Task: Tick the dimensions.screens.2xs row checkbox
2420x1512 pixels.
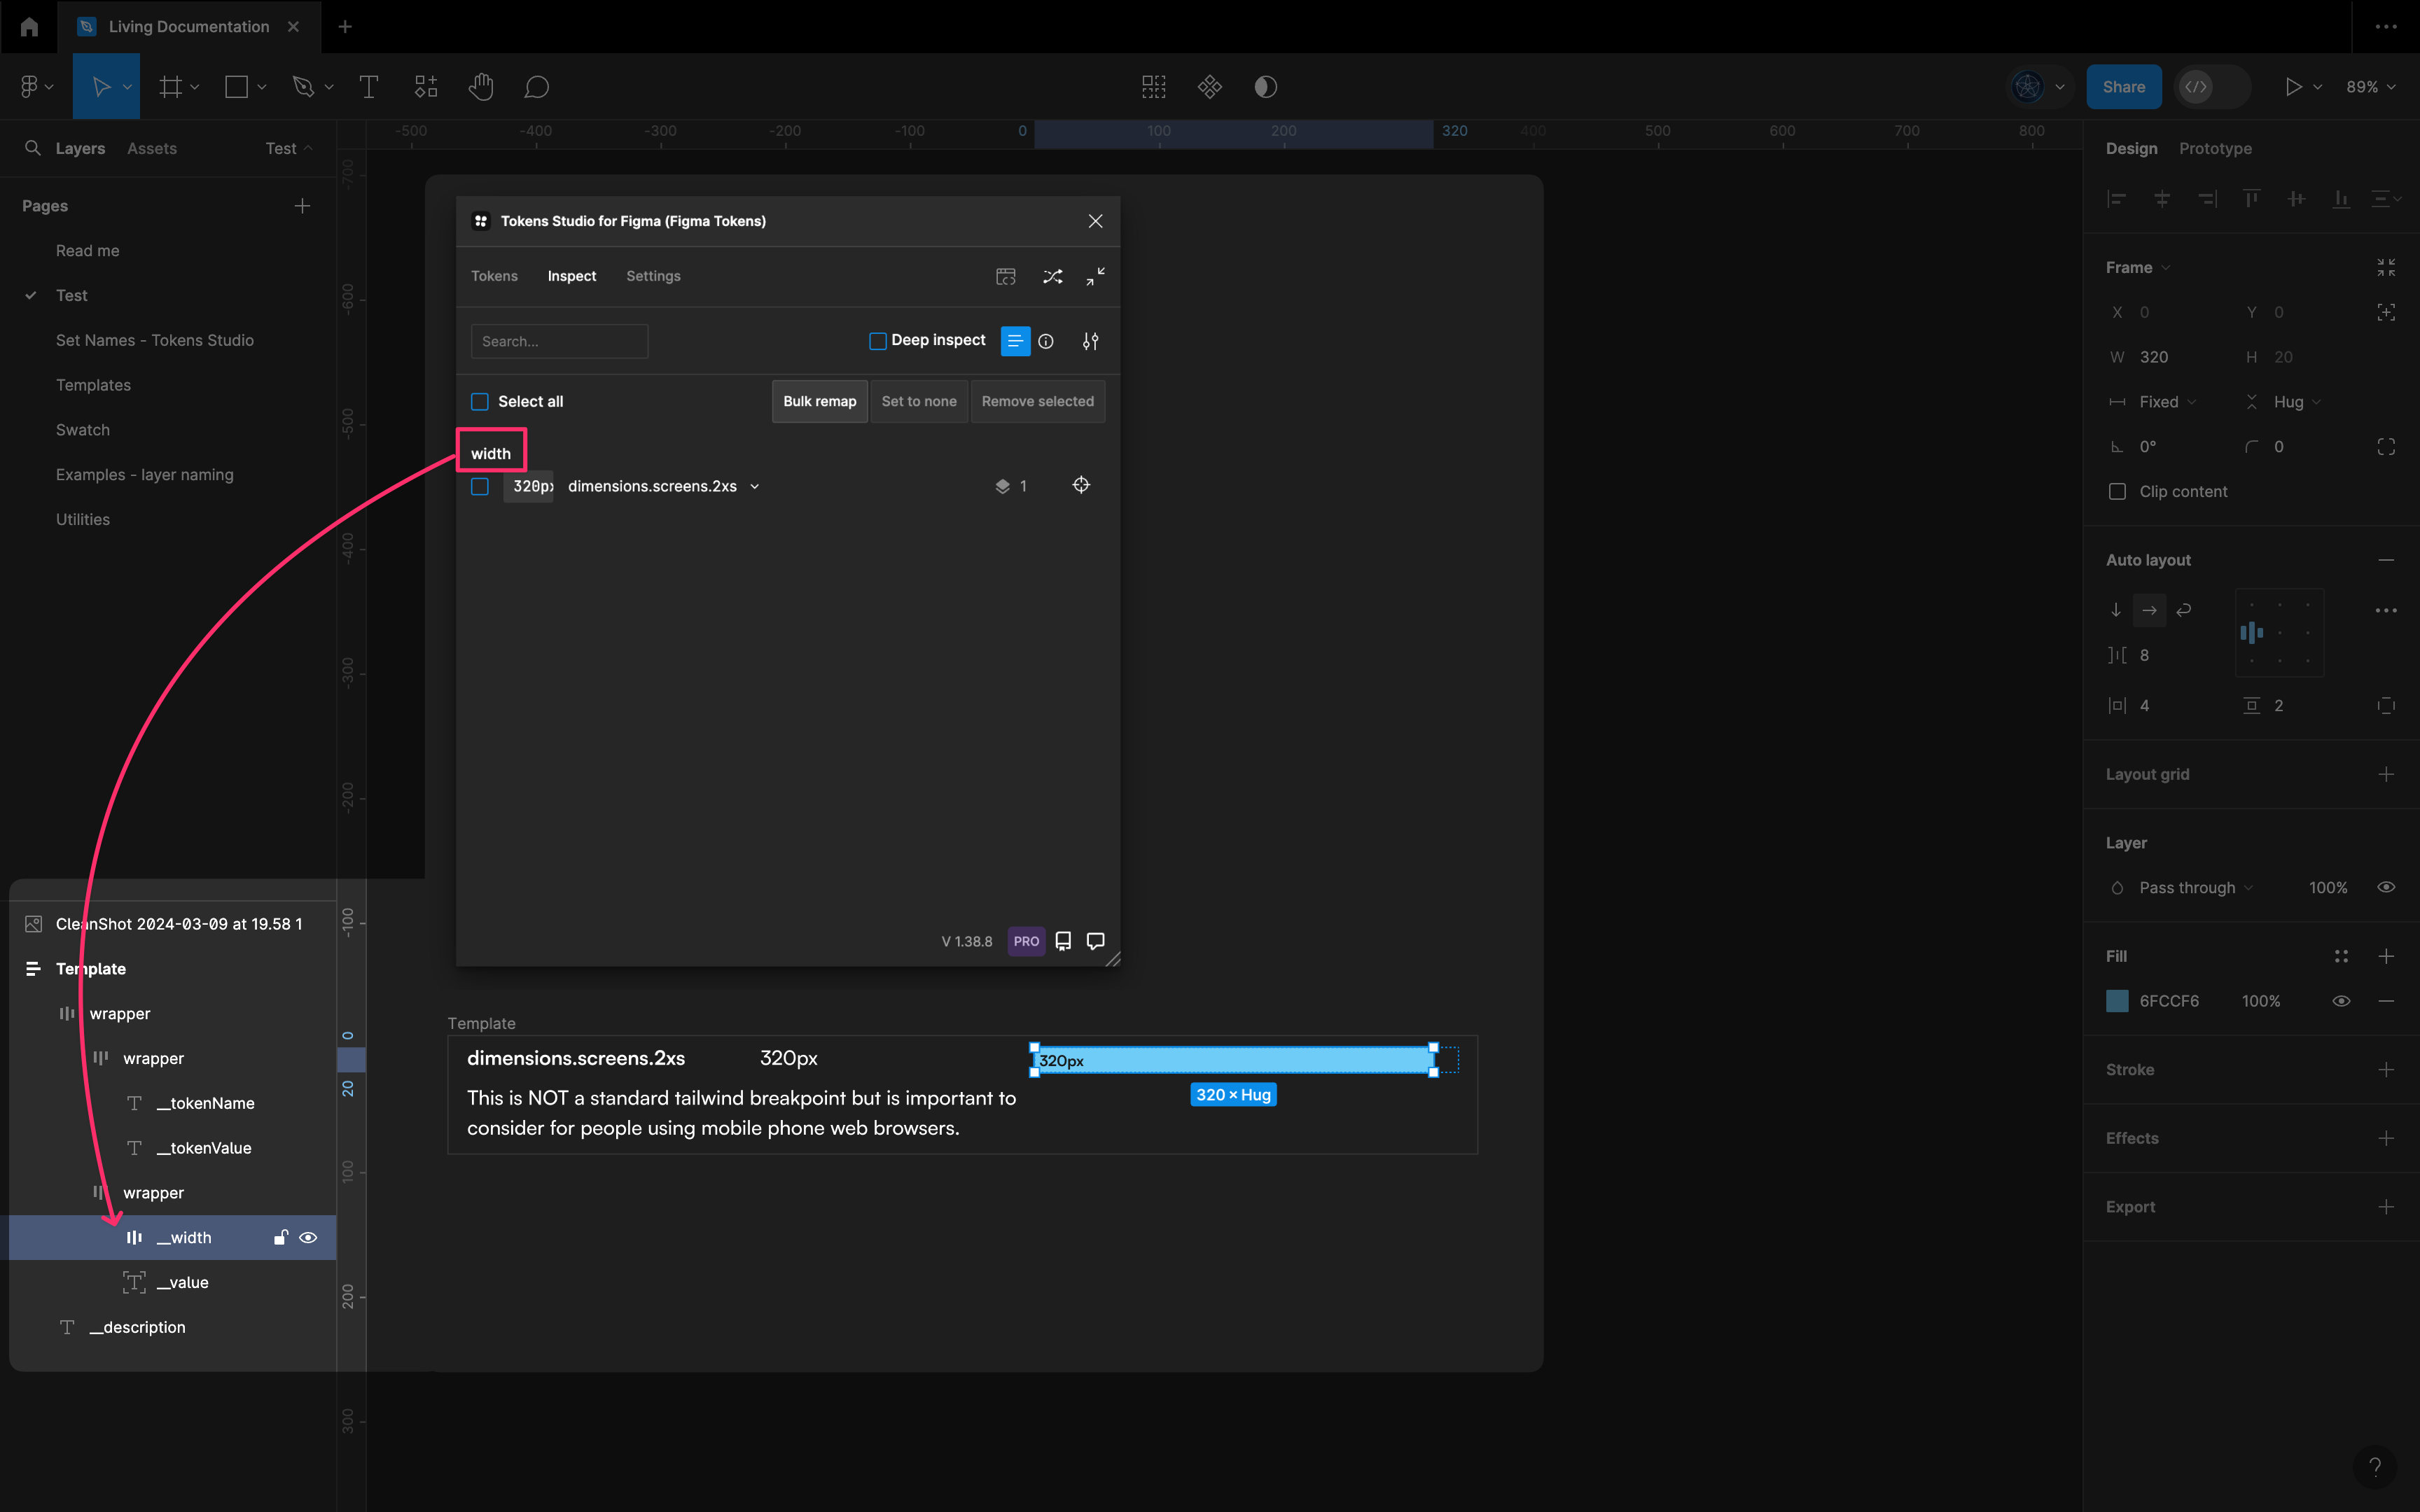Action: click(480, 486)
